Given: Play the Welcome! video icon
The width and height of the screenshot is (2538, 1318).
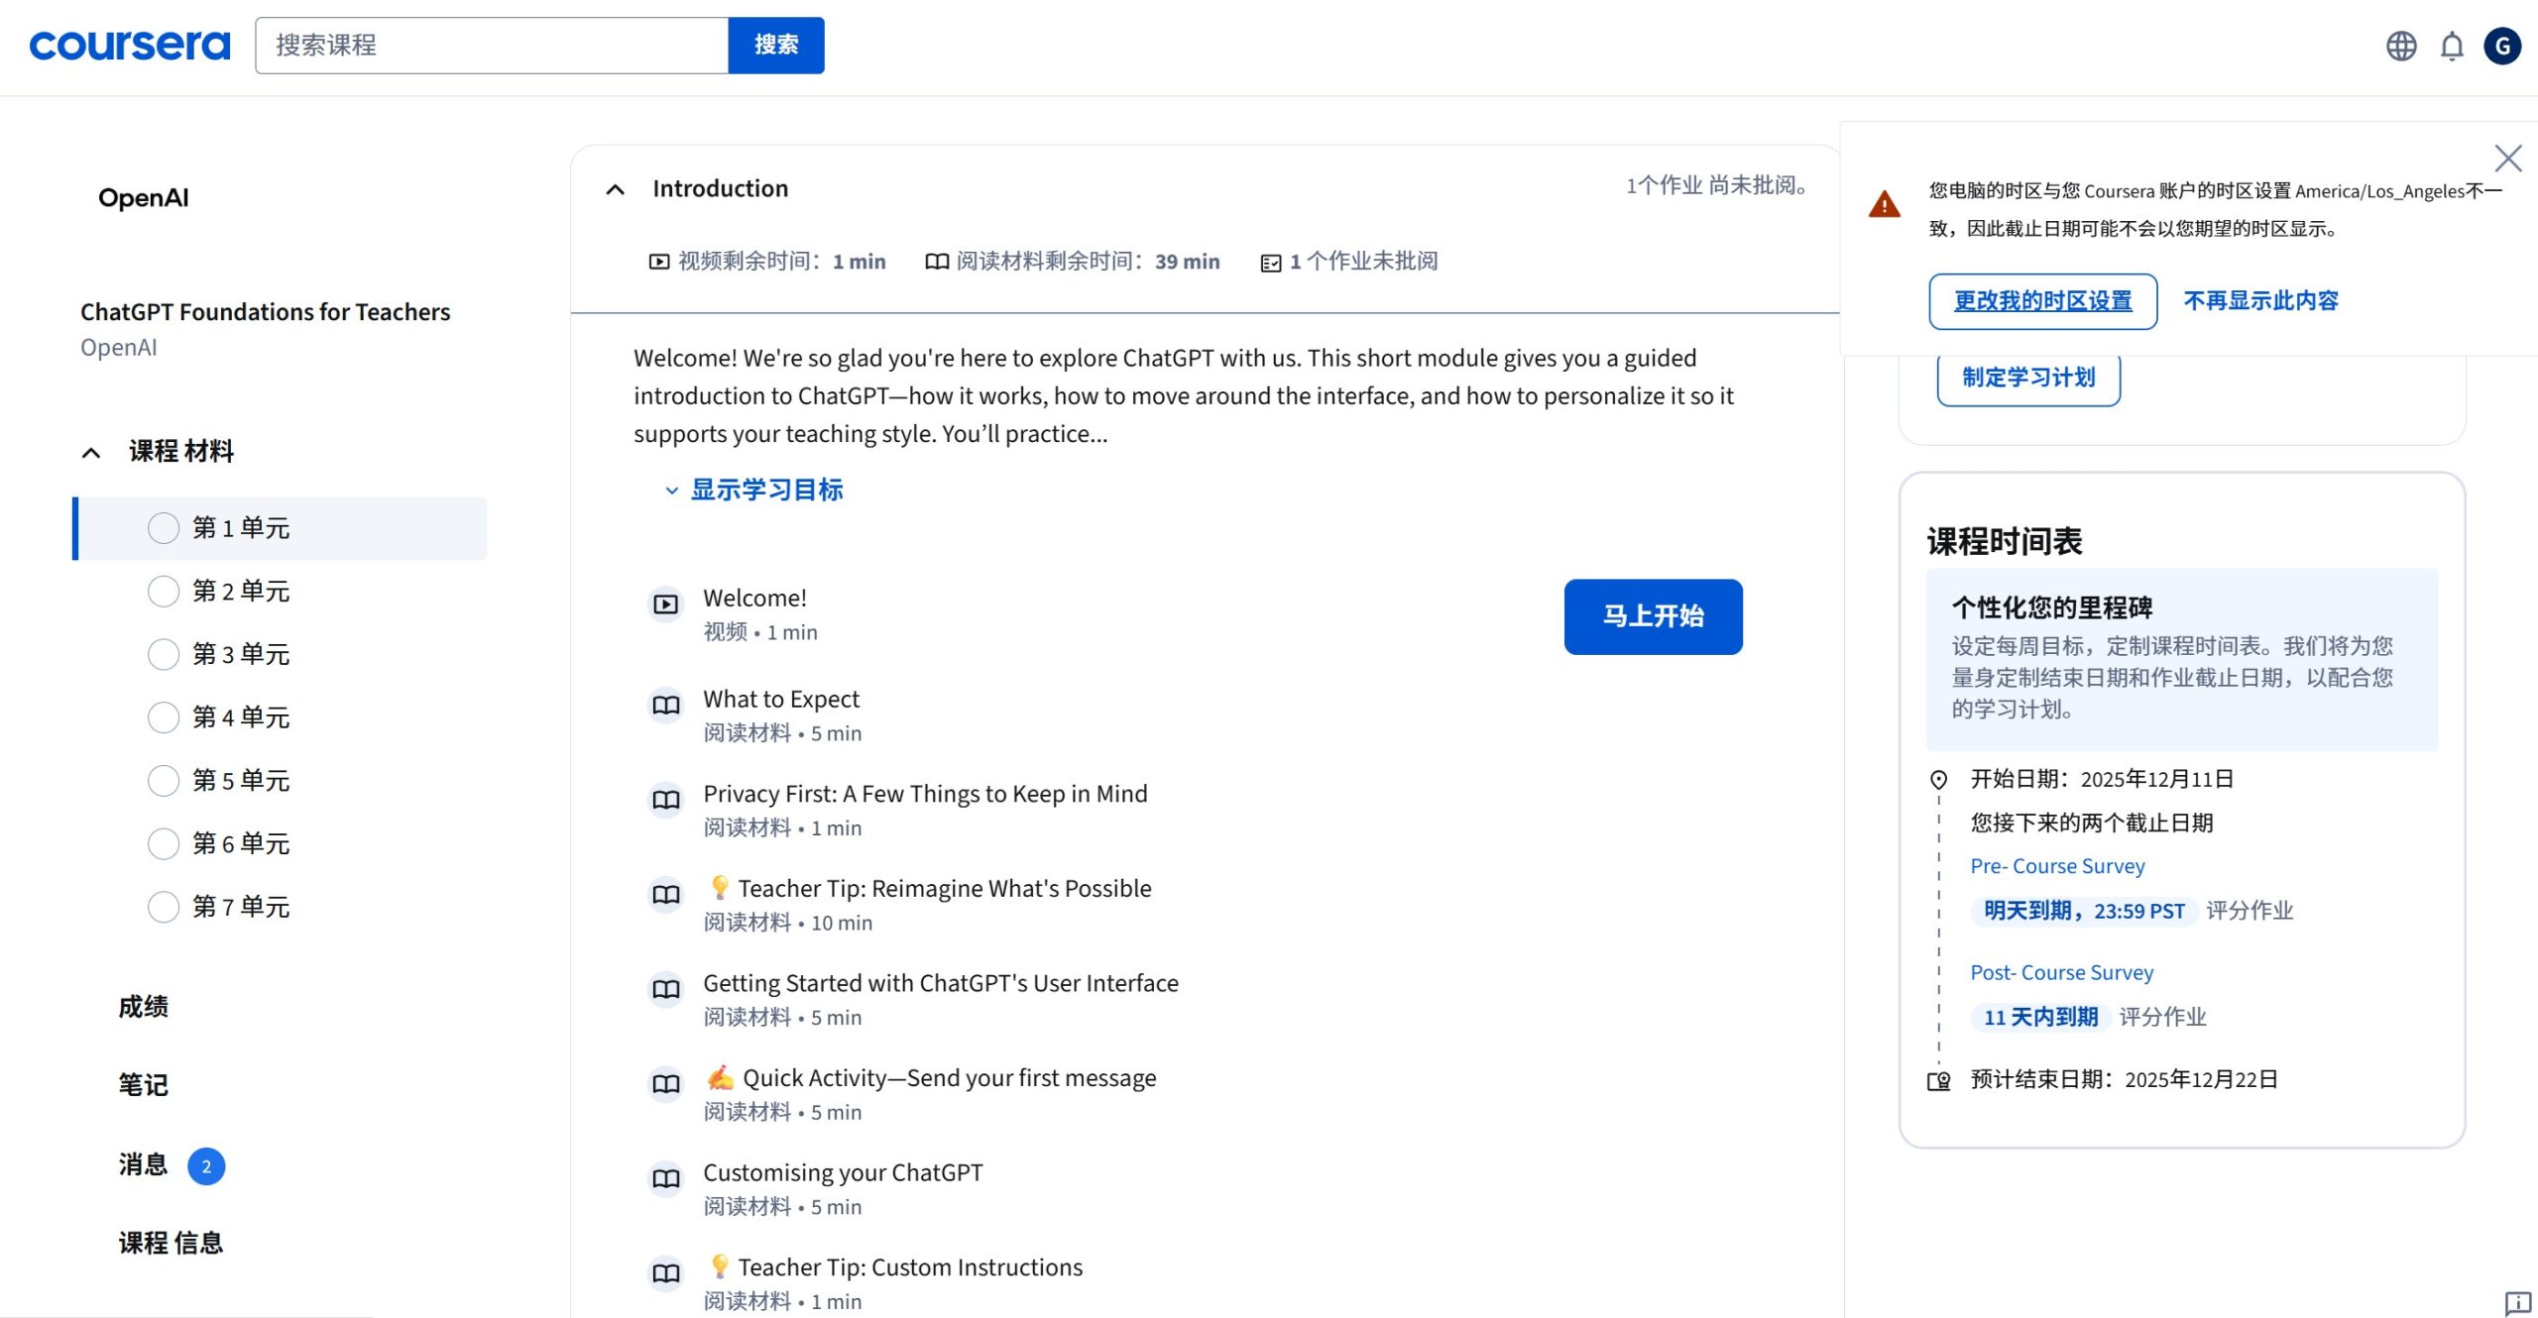Looking at the screenshot, I should 665,604.
